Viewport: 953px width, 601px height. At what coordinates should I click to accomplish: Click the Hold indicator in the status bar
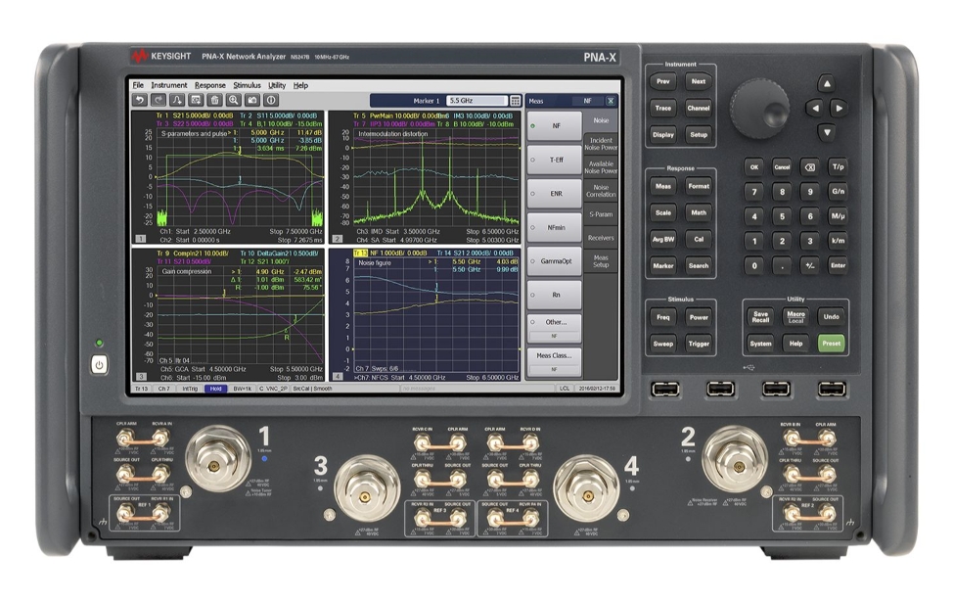[214, 390]
